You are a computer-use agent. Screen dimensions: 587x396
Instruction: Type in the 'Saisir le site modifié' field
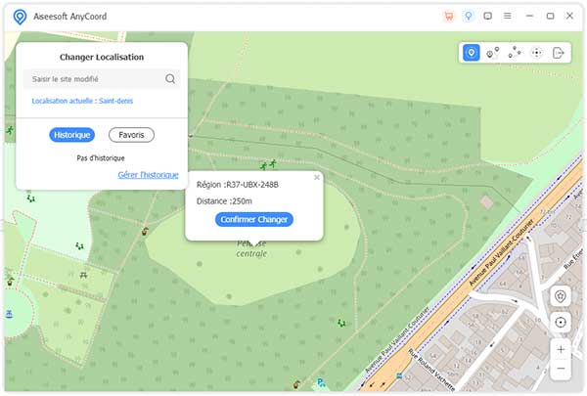tap(93, 79)
